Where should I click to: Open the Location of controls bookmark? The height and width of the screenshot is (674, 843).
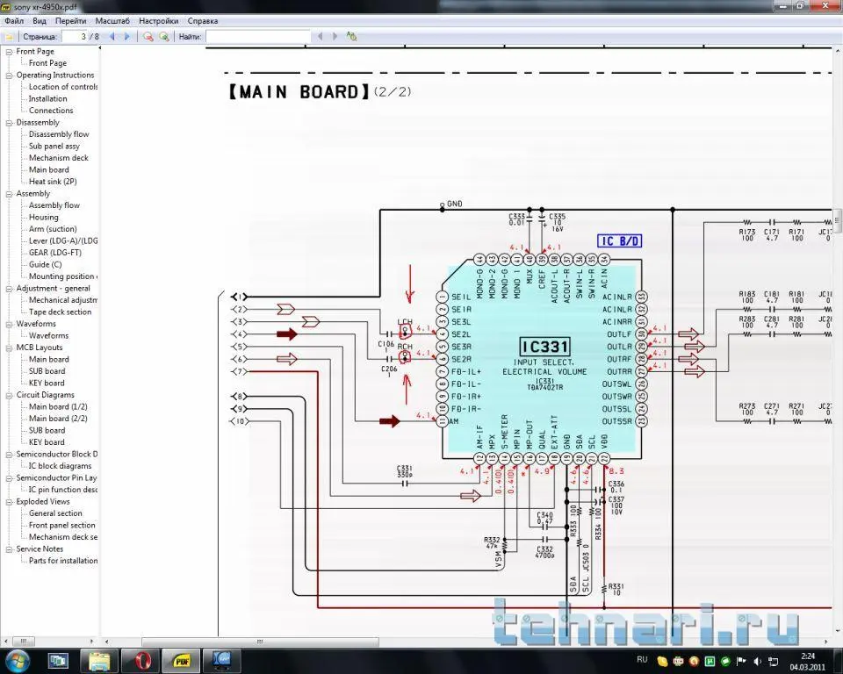(x=63, y=87)
